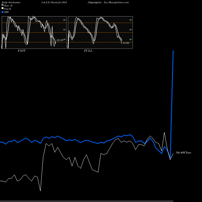The width and height of the screenshot is (202, 202).
Task: Click the blue OBV legend swatch
Action: tap(2, 12)
